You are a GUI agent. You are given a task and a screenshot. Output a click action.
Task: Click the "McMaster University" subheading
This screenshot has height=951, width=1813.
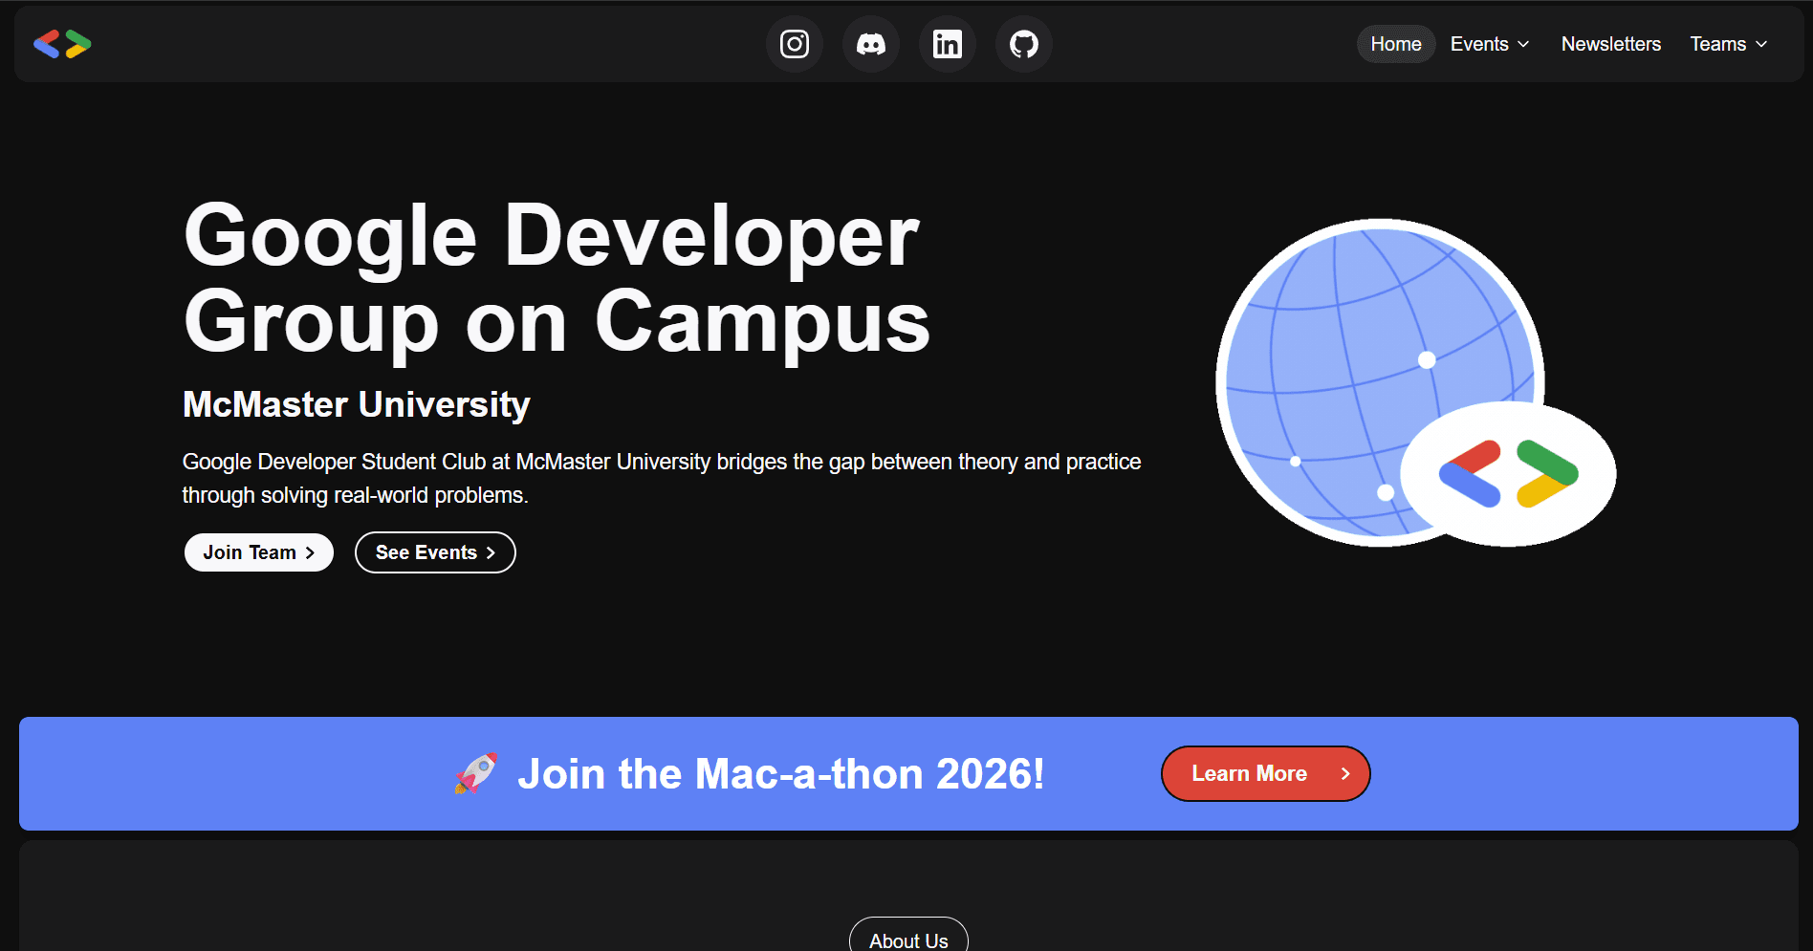(x=357, y=404)
